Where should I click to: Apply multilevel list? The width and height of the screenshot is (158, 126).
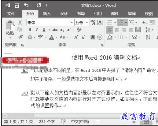tap(132, 22)
